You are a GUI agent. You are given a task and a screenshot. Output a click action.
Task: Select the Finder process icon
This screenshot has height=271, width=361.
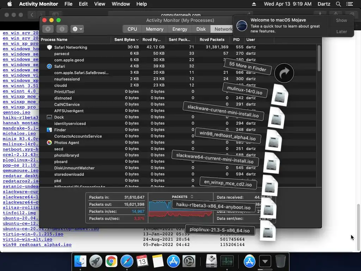click(x=49, y=130)
